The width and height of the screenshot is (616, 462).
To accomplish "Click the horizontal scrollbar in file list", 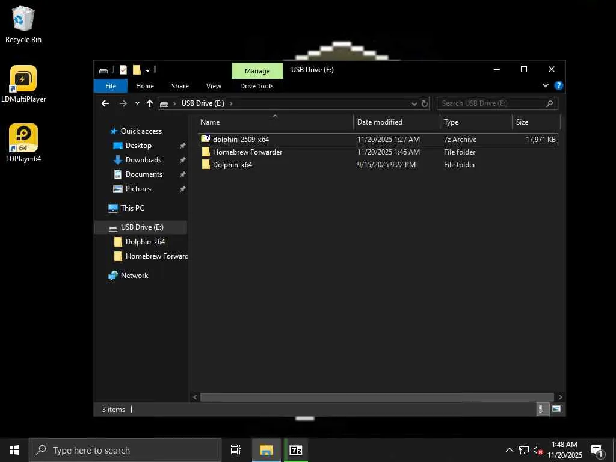I will tap(377, 397).
